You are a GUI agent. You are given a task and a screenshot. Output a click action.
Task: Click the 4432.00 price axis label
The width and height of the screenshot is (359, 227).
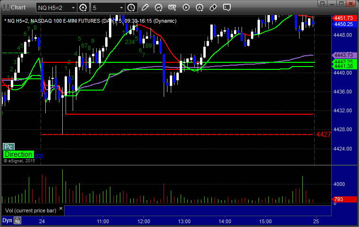click(x=343, y=110)
